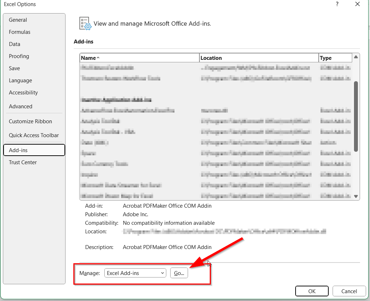Switch to the Formulas category

tap(20, 32)
